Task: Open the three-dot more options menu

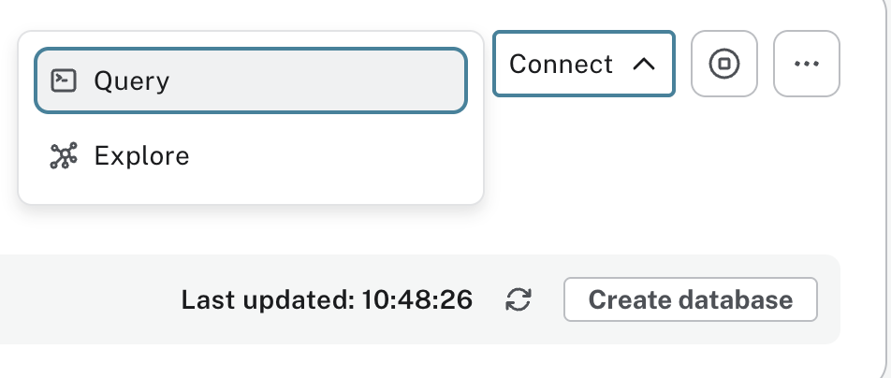Action: pyautogui.click(x=806, y=64)
